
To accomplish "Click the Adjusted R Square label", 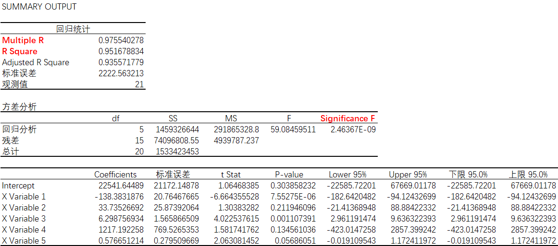I will (36, 62).
